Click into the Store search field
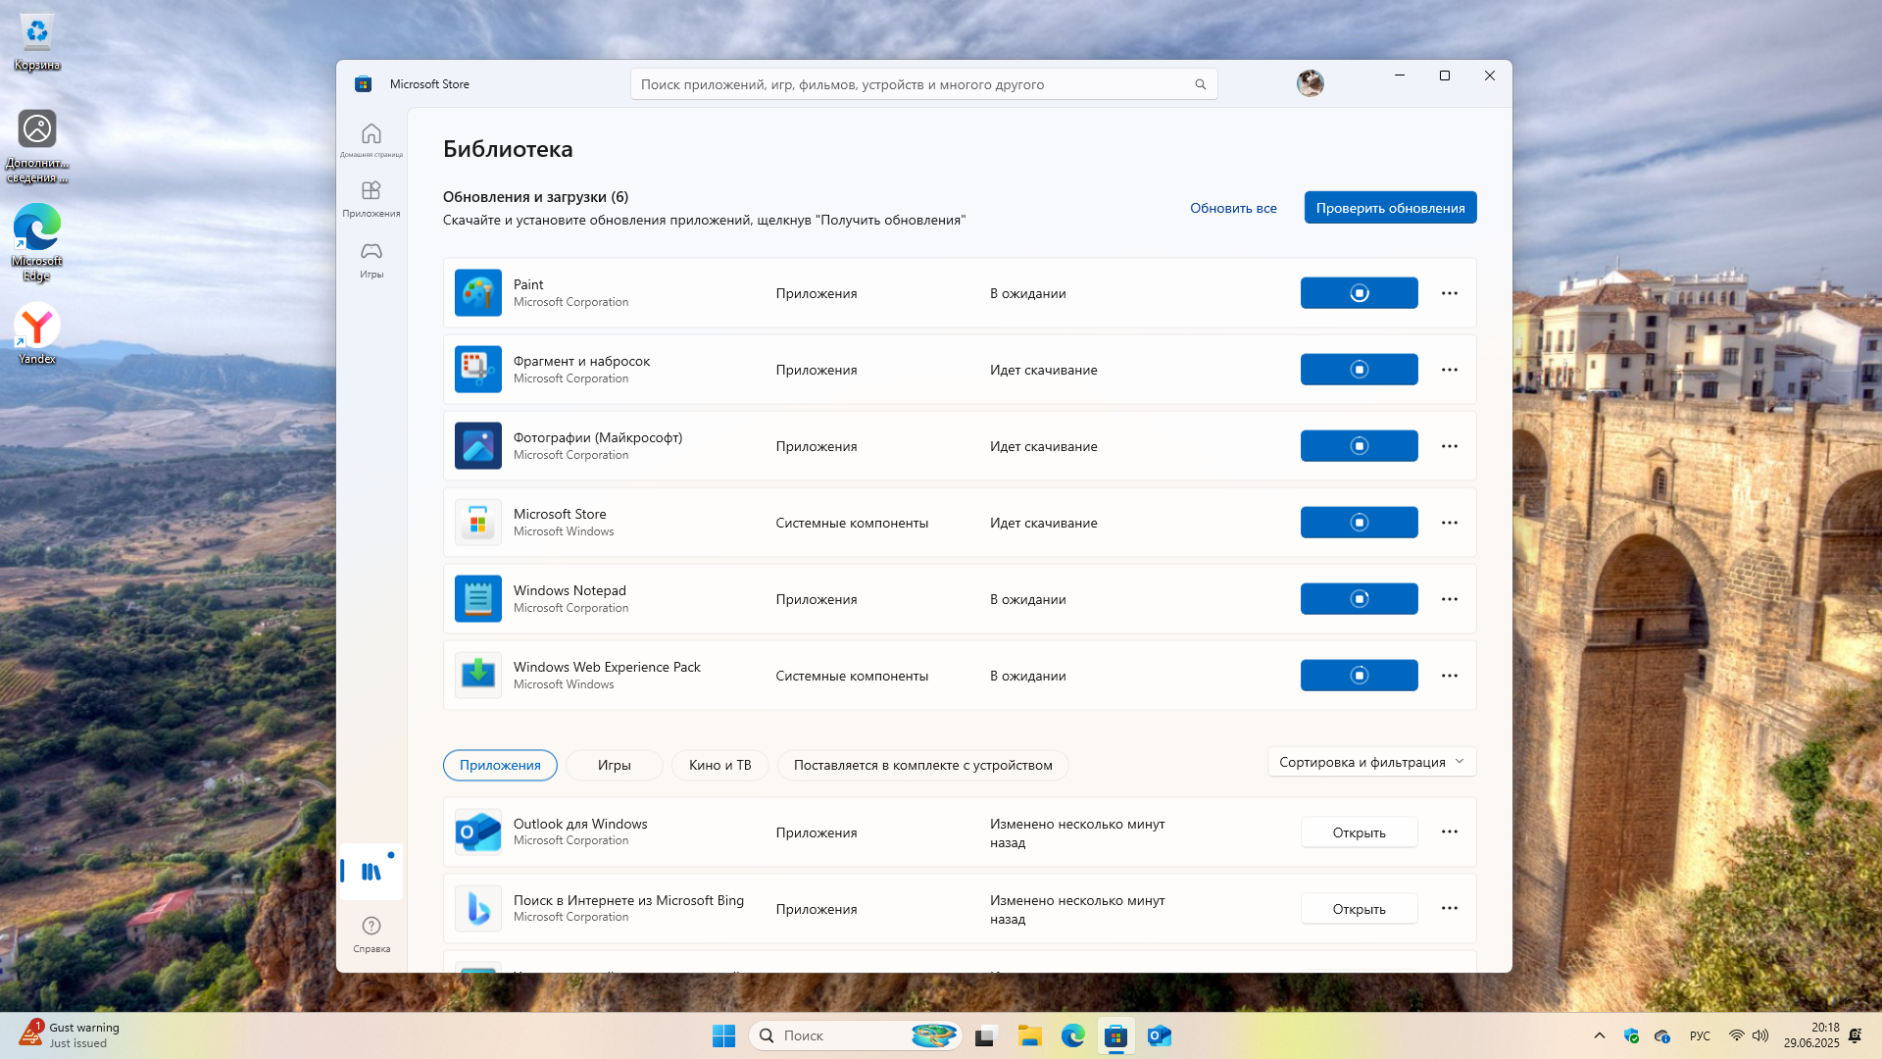This screenshot has height=1059, width=1882. [912, 84]
